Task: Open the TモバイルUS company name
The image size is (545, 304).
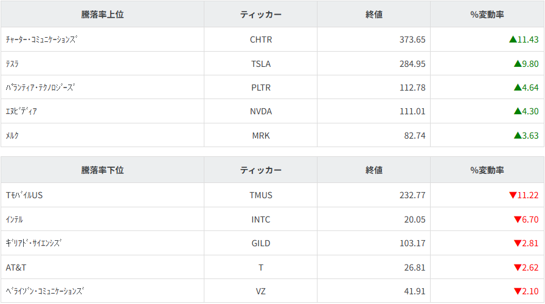Action: 24,195
